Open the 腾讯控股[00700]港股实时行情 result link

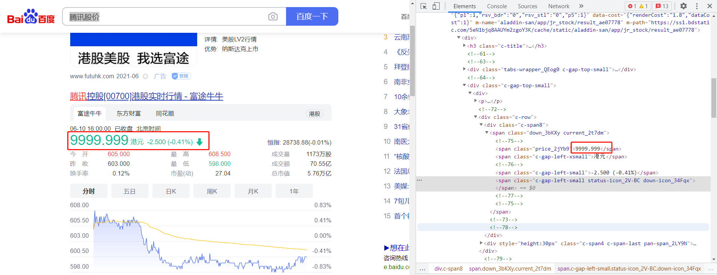[146, 97]
